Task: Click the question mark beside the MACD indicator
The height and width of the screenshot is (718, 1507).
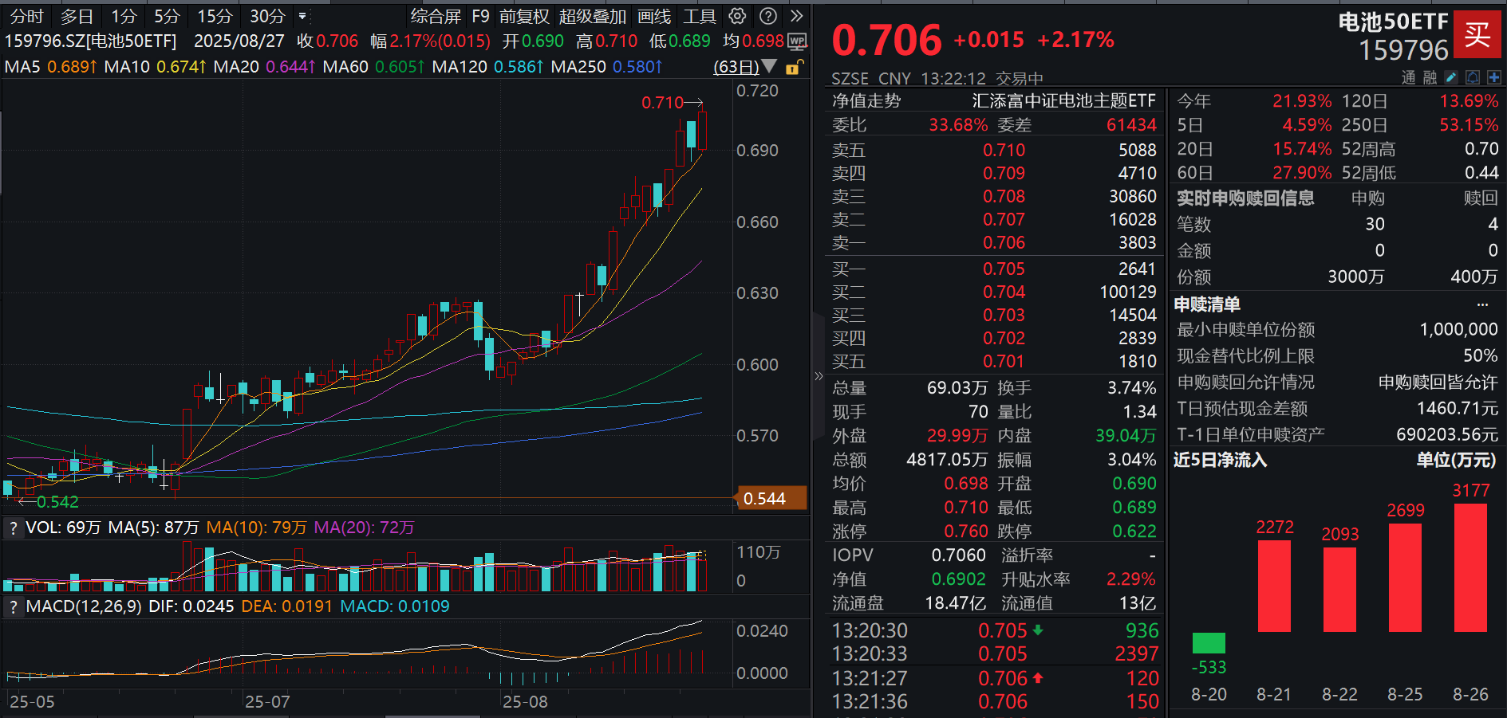Action: (x=13, y=606)
